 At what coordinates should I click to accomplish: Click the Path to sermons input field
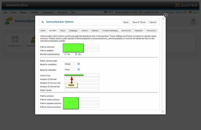coord(81,46)
